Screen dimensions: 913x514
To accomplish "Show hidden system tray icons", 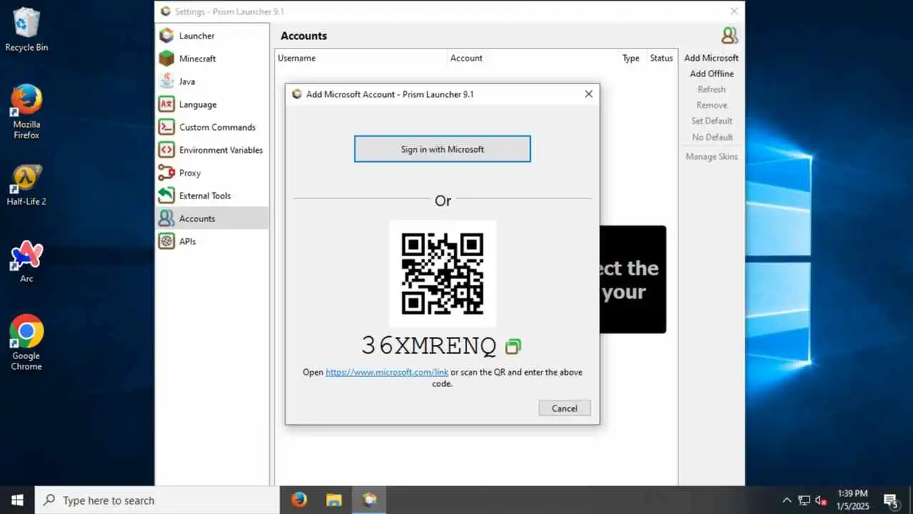I will pyautogui.click(x=787, y=500).
